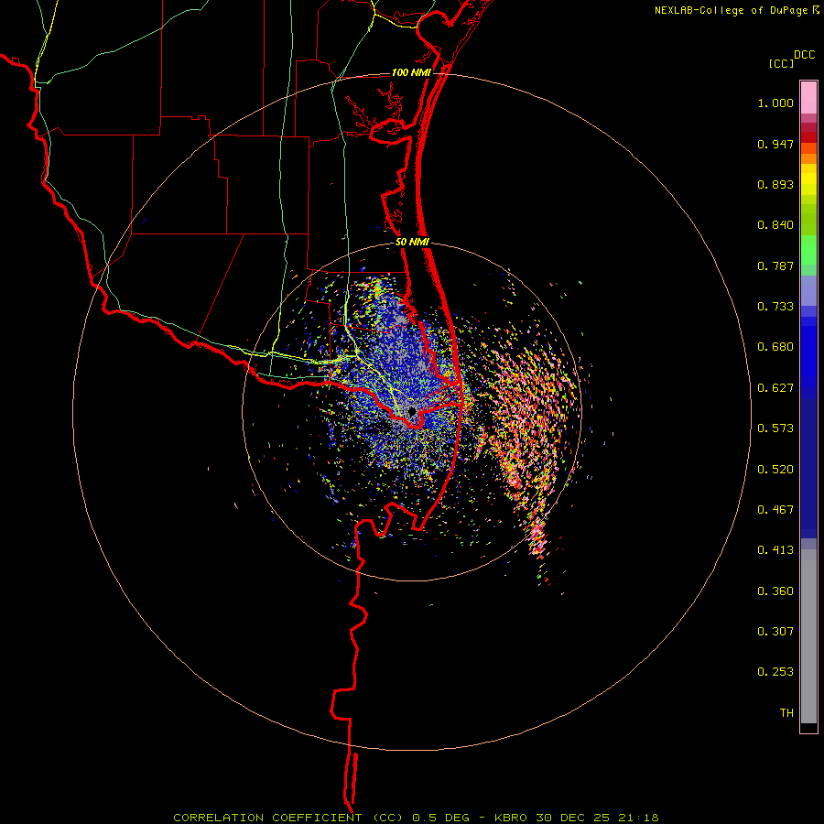Select the 0.573 scale value
The image size is (824, 824).
tap(775, 428)
